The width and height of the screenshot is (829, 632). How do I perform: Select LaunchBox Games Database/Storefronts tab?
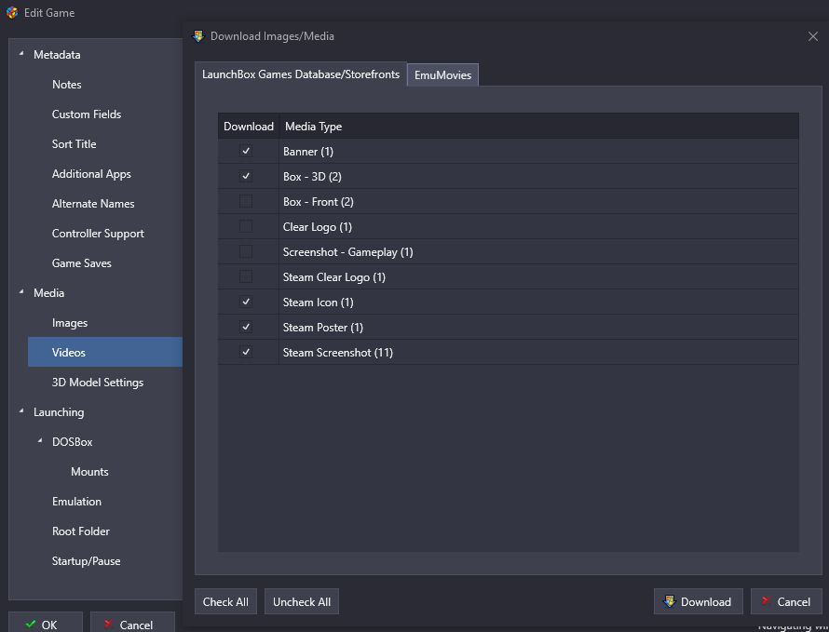[x=300, y=74]
